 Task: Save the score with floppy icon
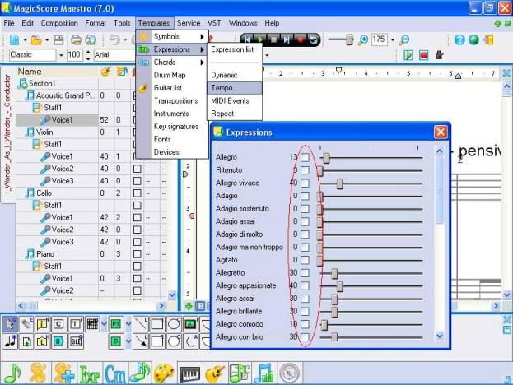coord(58,39)
